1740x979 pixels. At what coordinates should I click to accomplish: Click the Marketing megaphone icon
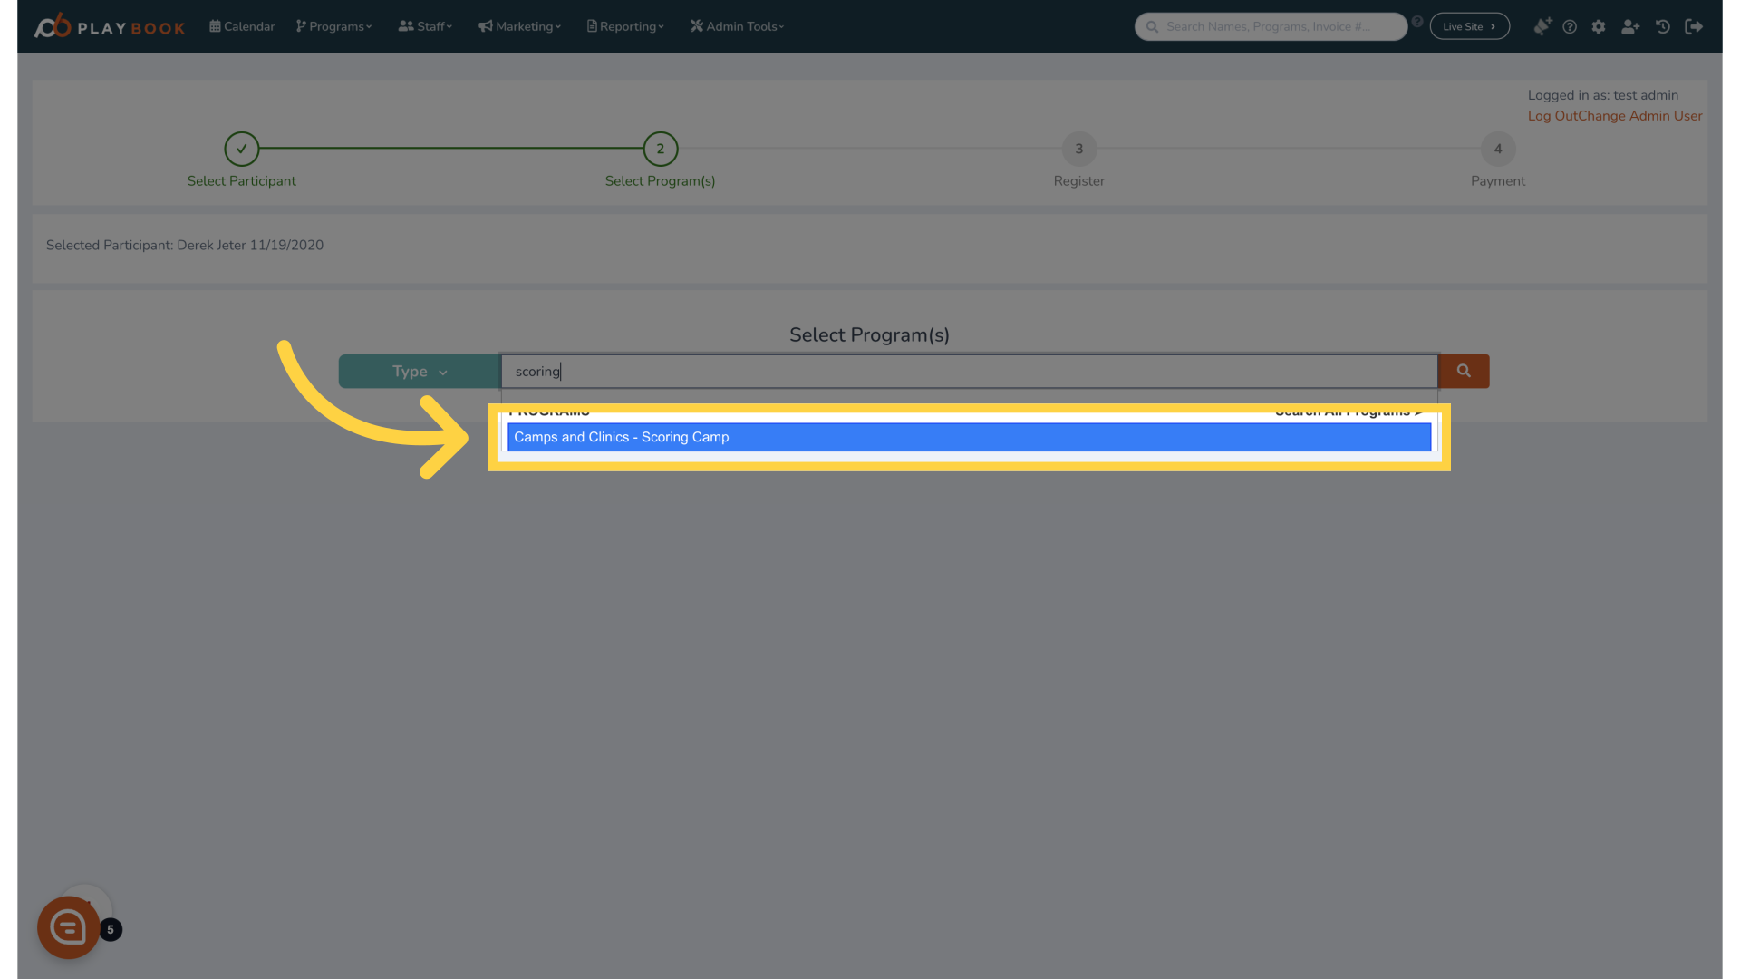[x=485, y=26]
